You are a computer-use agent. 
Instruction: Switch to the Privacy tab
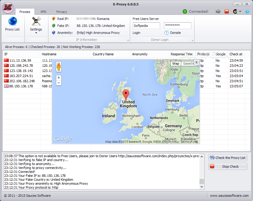click(x=61, y=12)
